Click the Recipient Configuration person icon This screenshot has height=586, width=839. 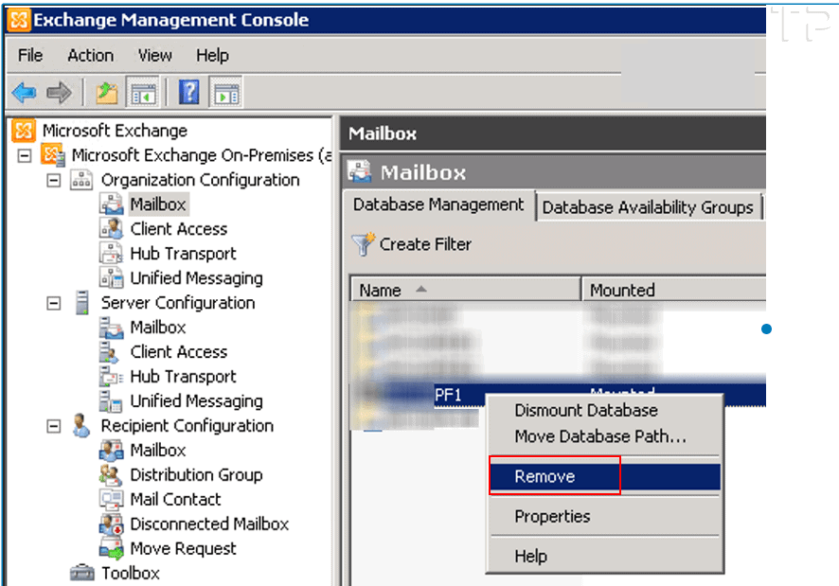[x=81, y=425]
